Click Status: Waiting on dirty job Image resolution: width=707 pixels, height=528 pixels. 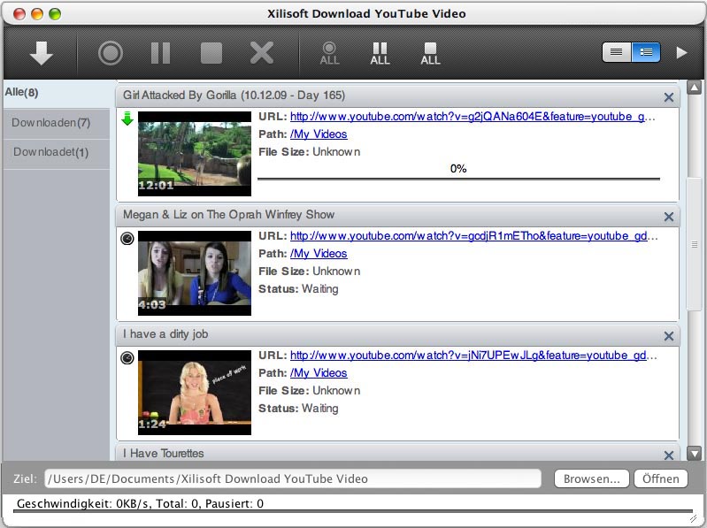pyautogui.click(x=298, y=409)
